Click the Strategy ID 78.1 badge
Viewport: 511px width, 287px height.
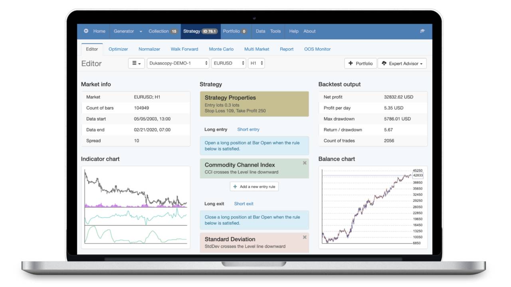pyautogui.click(x=209, y=31)
